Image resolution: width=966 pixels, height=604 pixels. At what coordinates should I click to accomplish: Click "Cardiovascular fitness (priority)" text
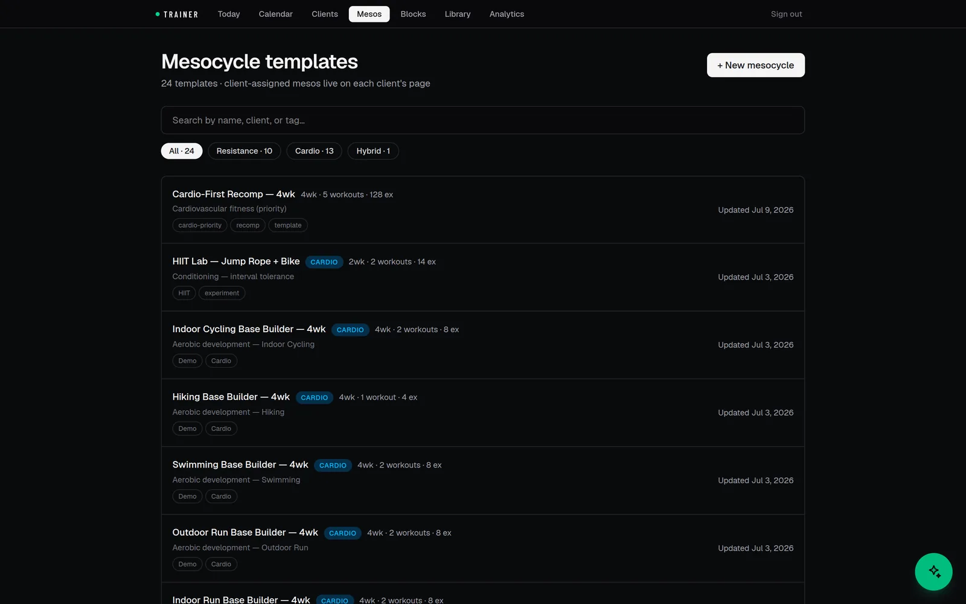click(229, 208)
